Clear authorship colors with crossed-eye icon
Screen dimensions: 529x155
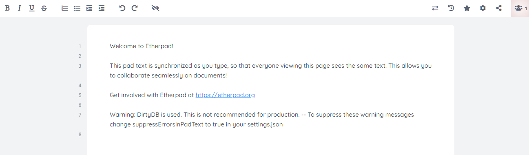tap(155, 8)
